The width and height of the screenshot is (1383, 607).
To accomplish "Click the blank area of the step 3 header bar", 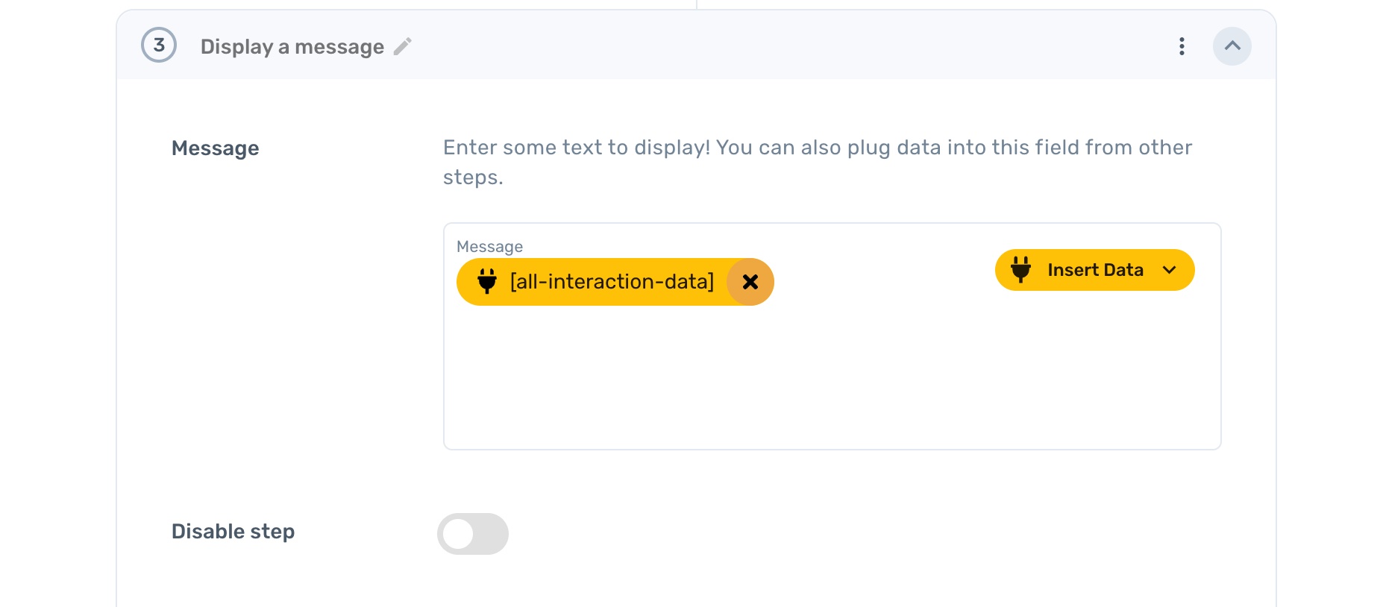I will [x=746, y=46].
